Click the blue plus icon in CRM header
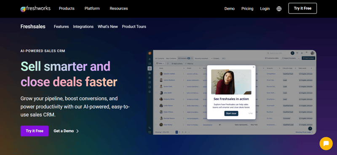The image size is (337, 155). [x=292, y=53]
